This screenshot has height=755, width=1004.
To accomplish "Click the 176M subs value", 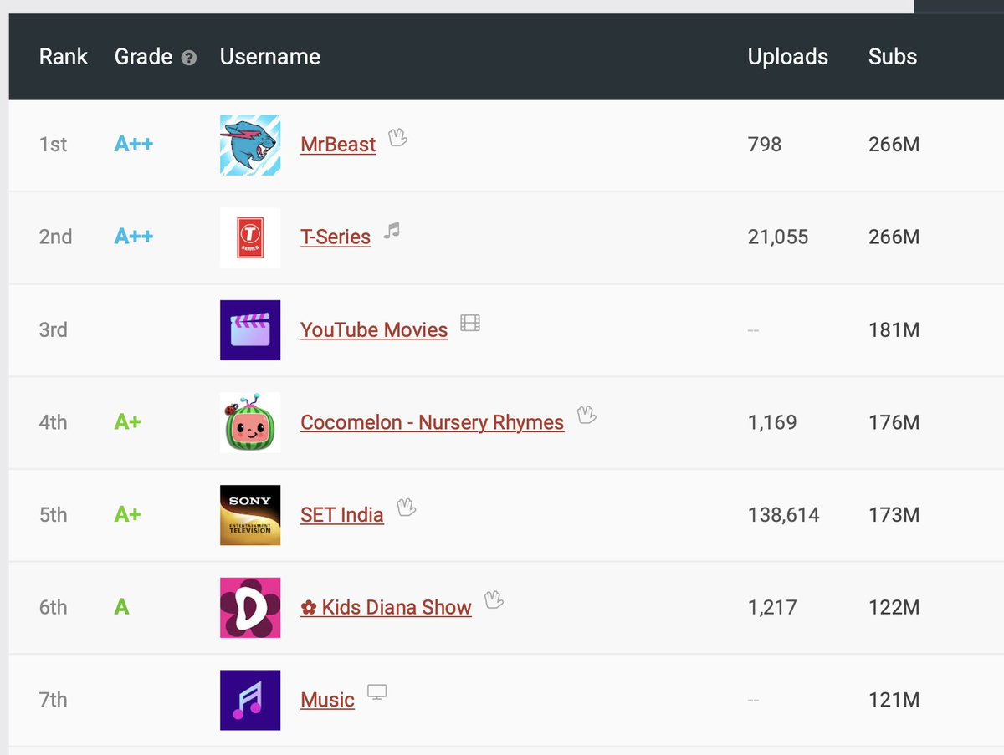I will point(894,423).
